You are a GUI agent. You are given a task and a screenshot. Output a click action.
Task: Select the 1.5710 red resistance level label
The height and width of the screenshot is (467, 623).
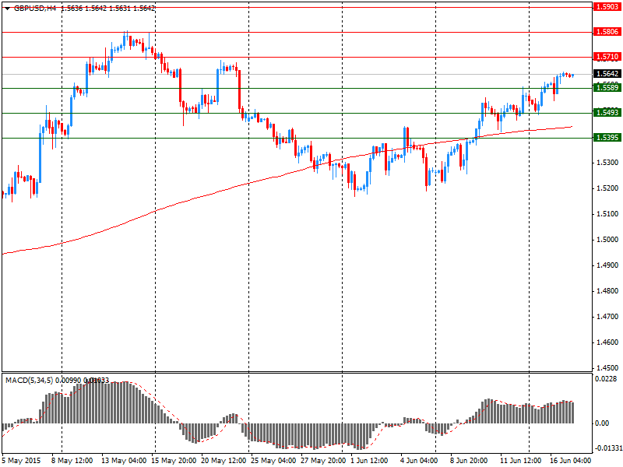tap(607, 57)
